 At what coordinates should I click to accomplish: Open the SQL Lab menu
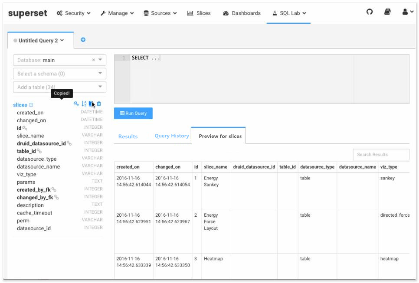[x=289, y=13]
